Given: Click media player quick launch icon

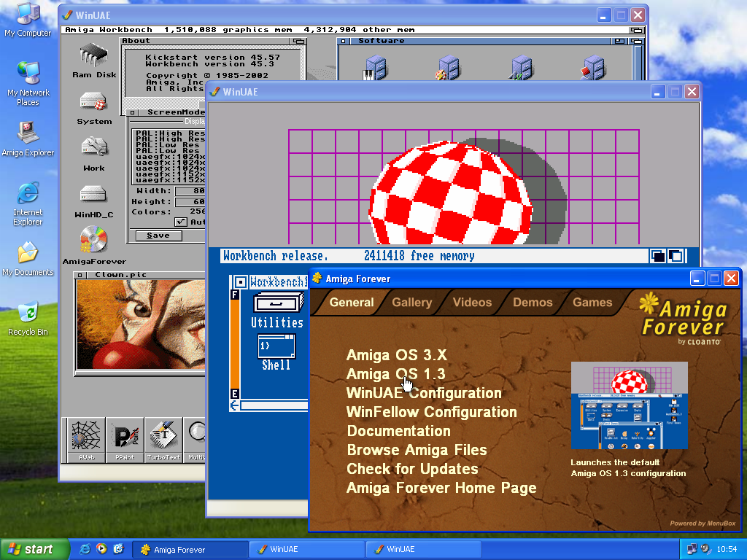Looking at the screenshot, I should click(101, 548).
